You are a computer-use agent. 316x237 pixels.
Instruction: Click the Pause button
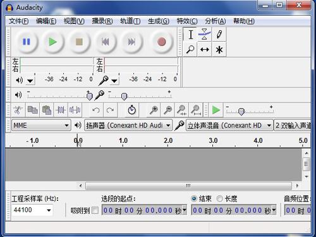coord(27,42)
